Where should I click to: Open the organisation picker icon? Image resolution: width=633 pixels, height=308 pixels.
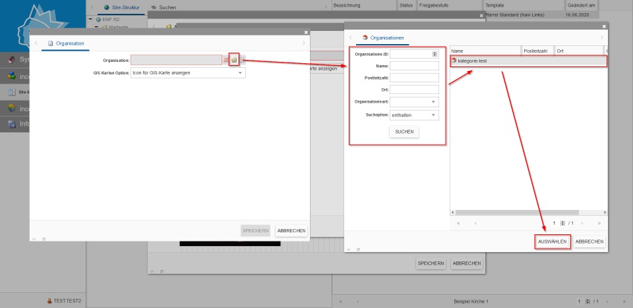click(234, 60)
